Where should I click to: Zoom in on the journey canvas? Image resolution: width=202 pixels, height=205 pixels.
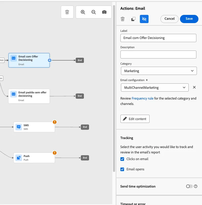[x=83, y=12]
